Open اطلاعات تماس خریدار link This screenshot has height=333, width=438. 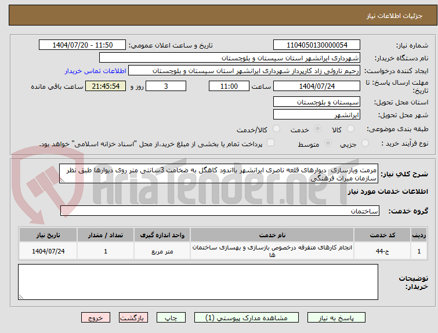pyautogui.click(x=96, y=71)
